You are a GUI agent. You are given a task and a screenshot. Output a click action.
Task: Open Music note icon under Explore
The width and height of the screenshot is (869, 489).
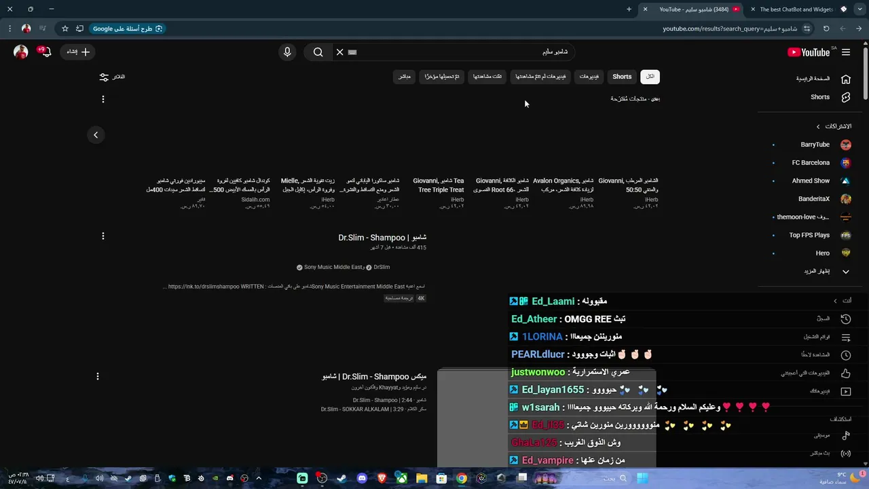click(846, 435)
